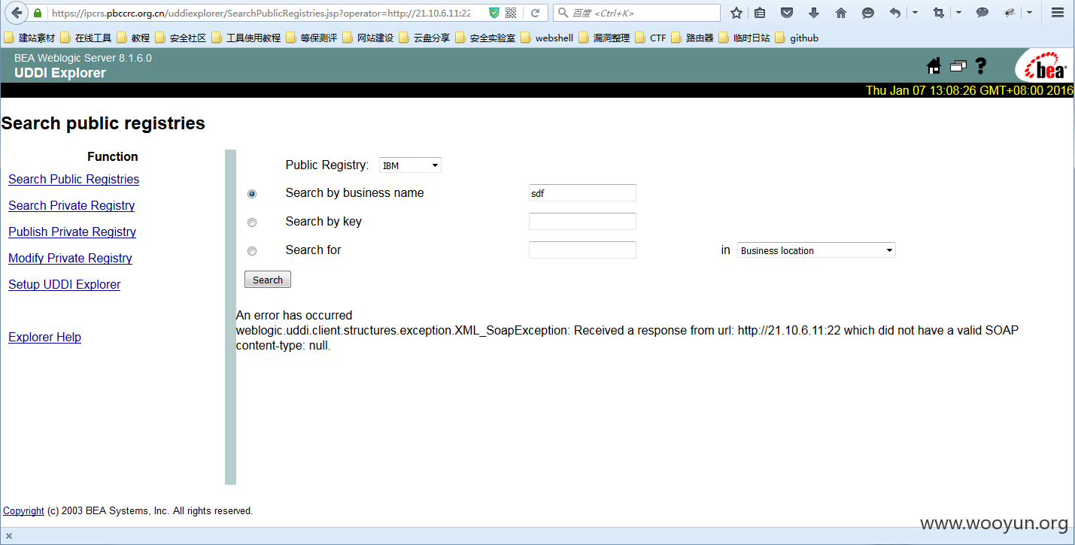1075x545 pixels.
Task: Open webshell bookmark folder
Action: point(547,38)
